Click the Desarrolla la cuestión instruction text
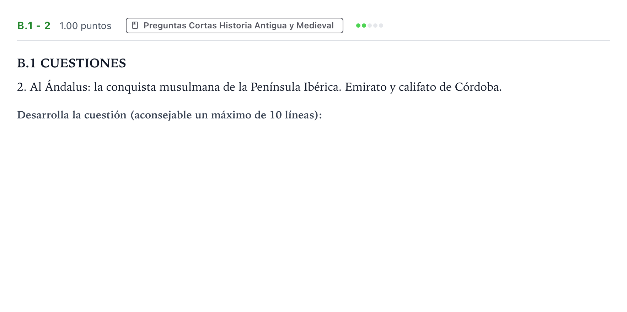Screen dimensions: 627x312 coord(170,115)
